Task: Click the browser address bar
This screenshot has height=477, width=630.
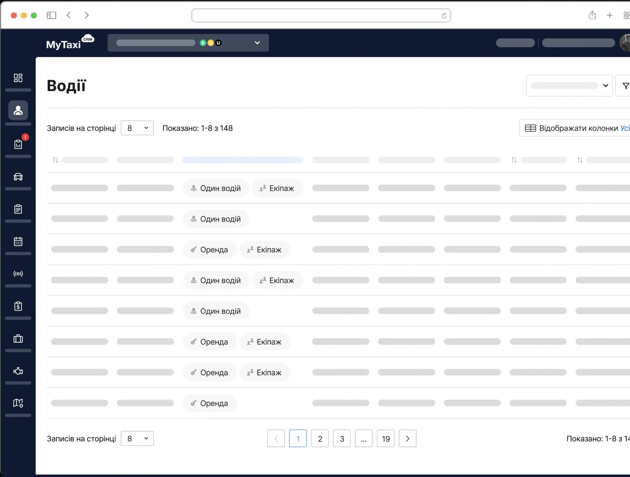Action: tap(321, 15)
